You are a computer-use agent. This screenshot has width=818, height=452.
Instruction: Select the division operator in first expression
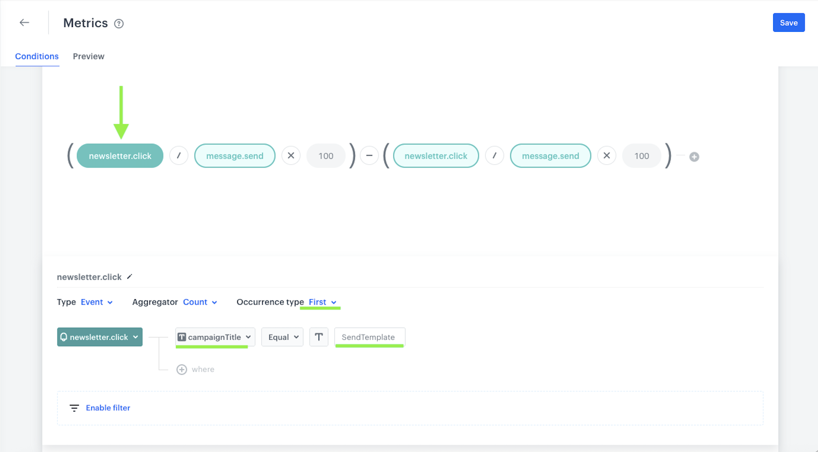point(179,155)
